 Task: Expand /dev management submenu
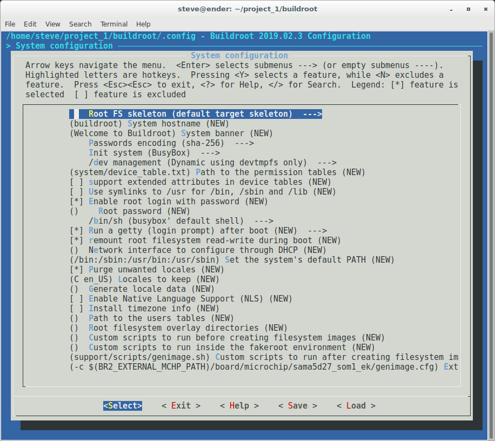click(212, 163)
